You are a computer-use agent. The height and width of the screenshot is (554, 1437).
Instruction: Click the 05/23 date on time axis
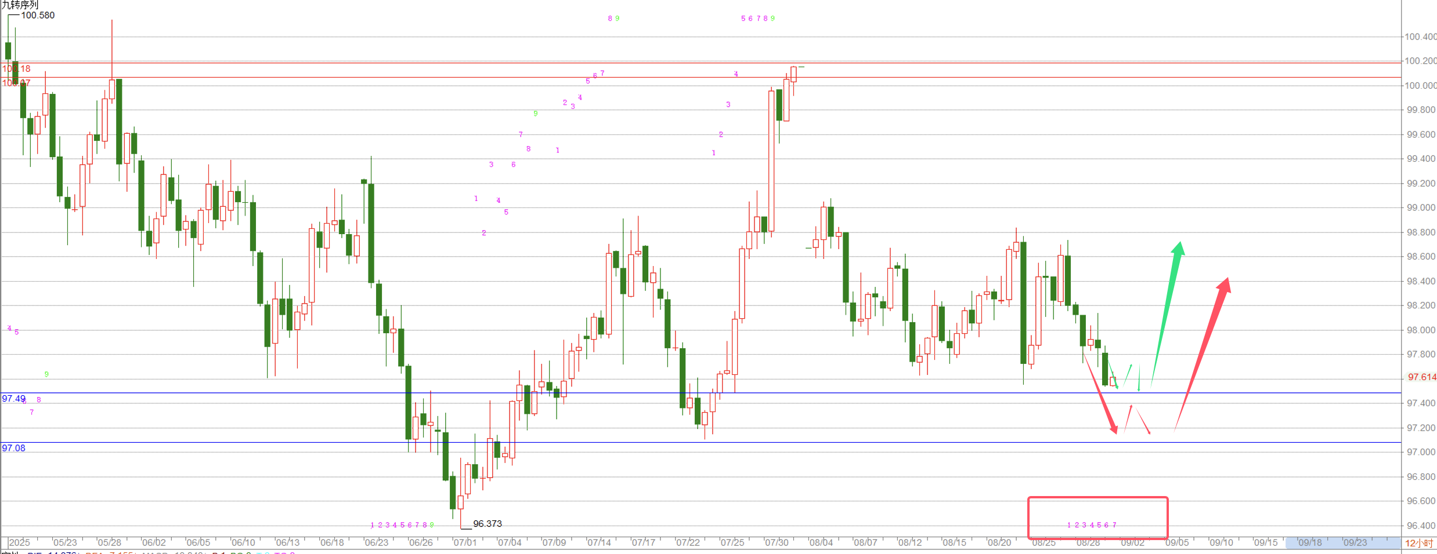tap(65, 543)
